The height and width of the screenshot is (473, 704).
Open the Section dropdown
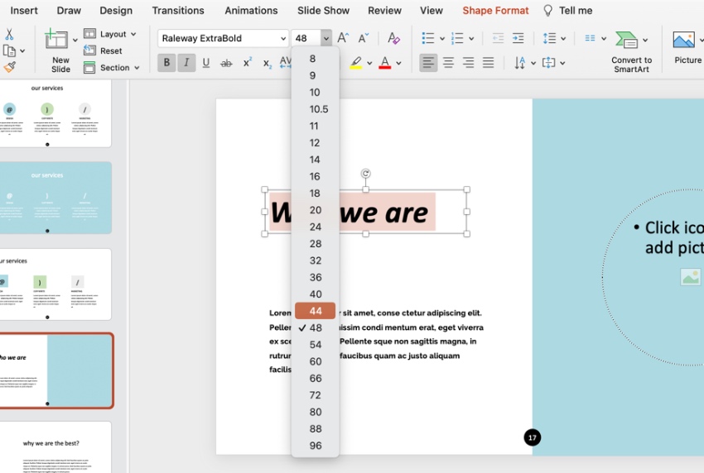(114, 68)
